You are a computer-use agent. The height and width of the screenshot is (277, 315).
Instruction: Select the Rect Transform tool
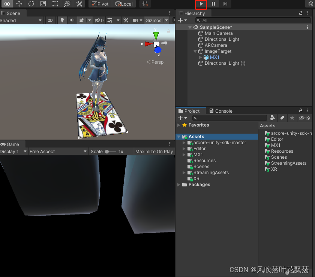[55, 4]
